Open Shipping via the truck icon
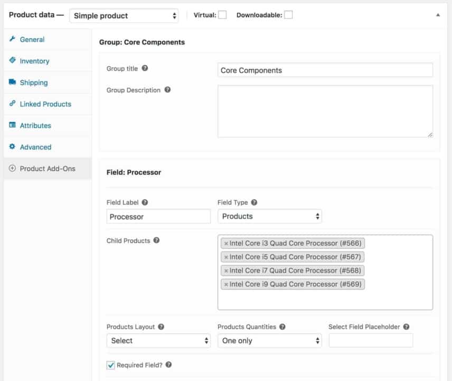This screenshot has height=381, width=452. (13, 82)
